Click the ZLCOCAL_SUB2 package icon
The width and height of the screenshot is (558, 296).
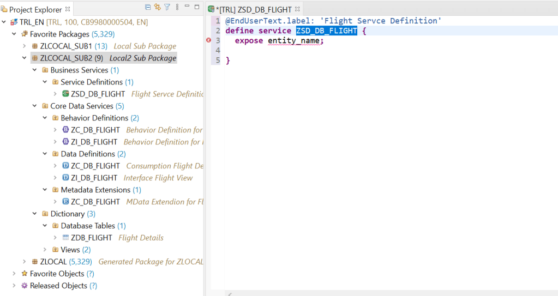(x=34, y=58)
